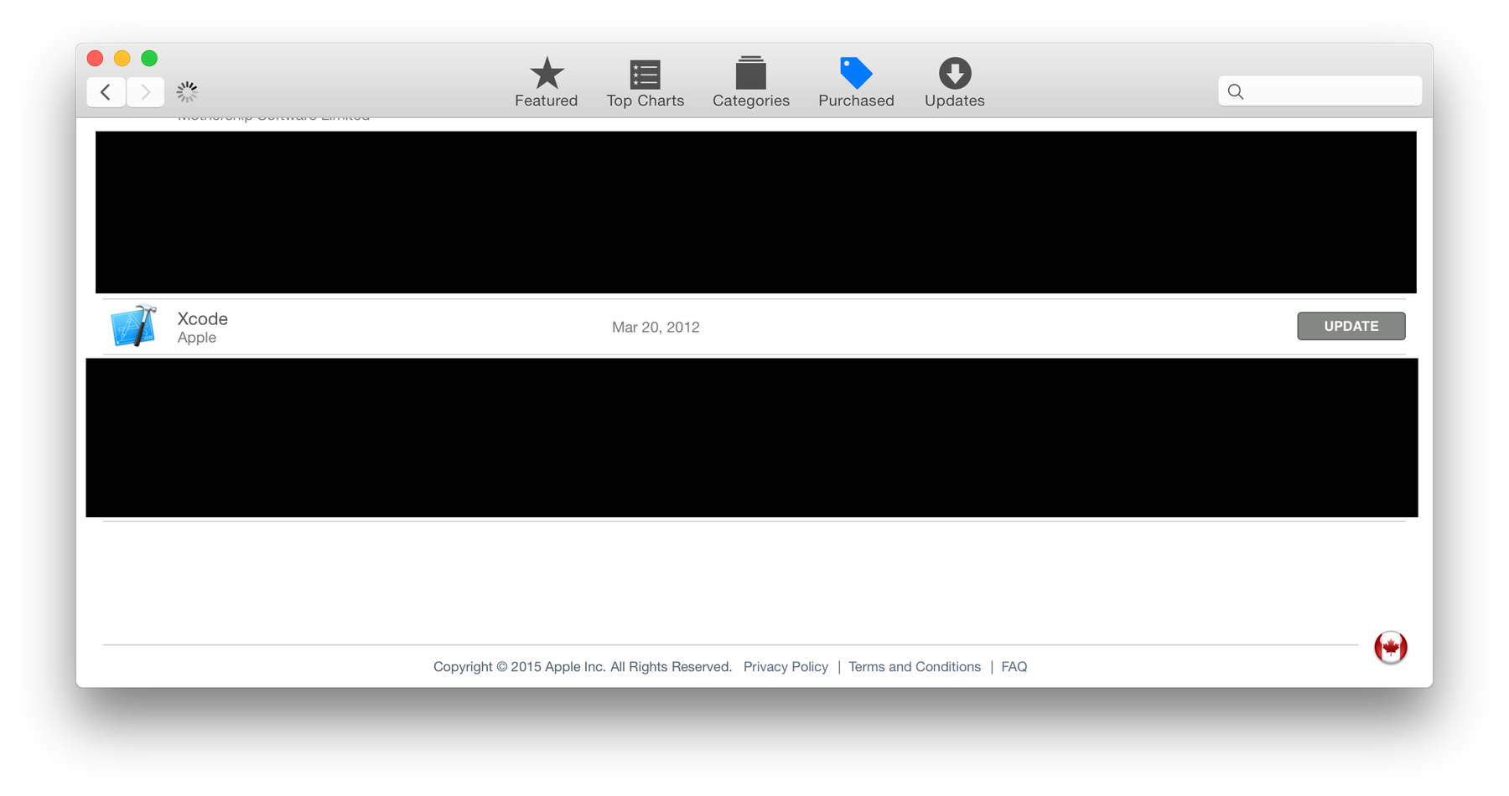Screen dimensions: 1509x796
Task: Open the Privacy Policy link
Action: point(786,667)
